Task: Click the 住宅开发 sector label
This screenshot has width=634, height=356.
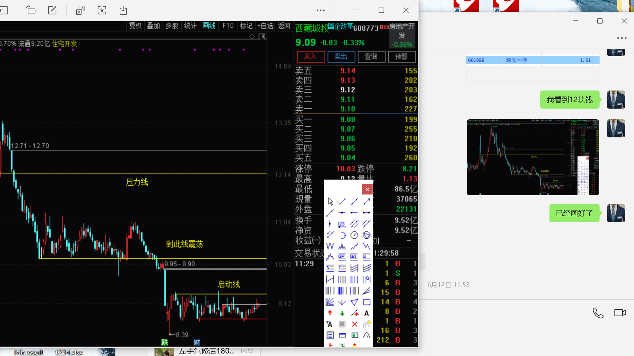Action: (64, 44)
